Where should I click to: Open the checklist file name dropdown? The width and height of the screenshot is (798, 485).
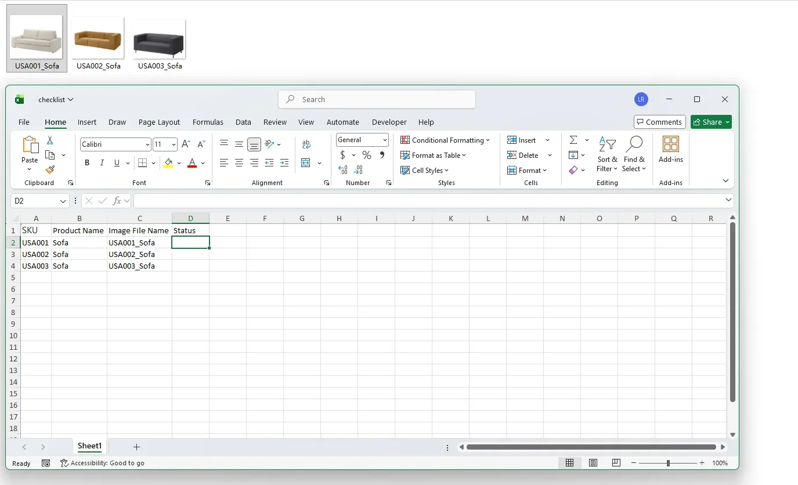[x=56, y=99]
